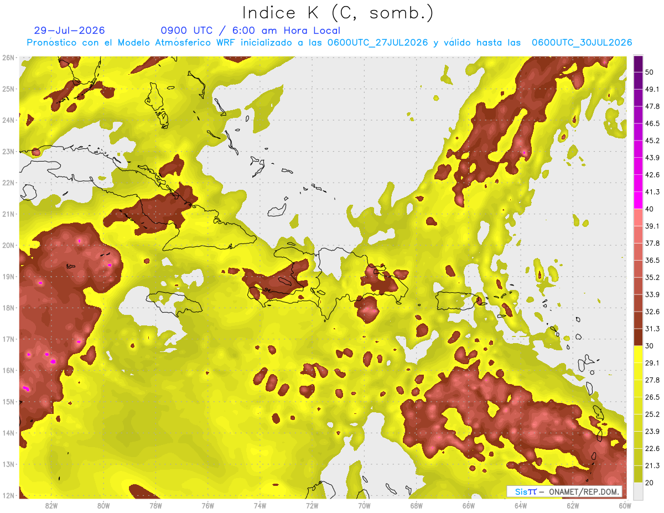Viewport: 664px width, 513px height.
Task: Click the colorbar value '30'
Action: pyautogui.click(x=650, y=346)
